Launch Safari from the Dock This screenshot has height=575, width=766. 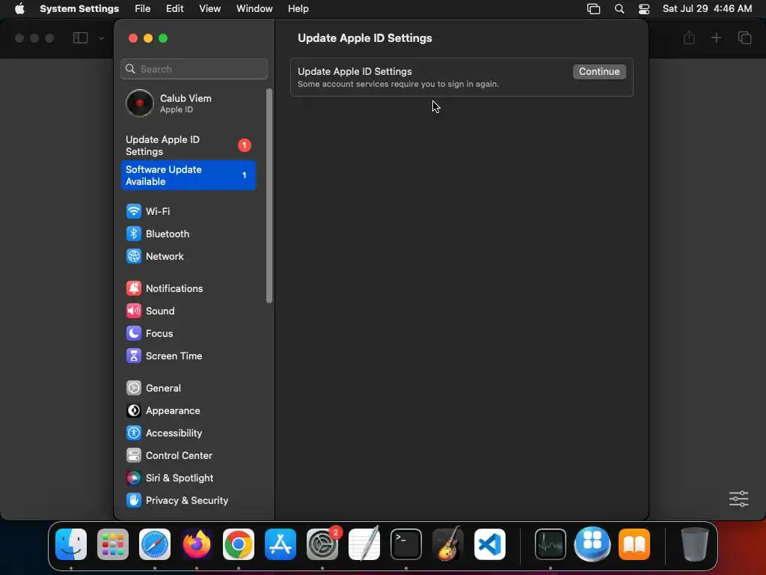[155, 544]
